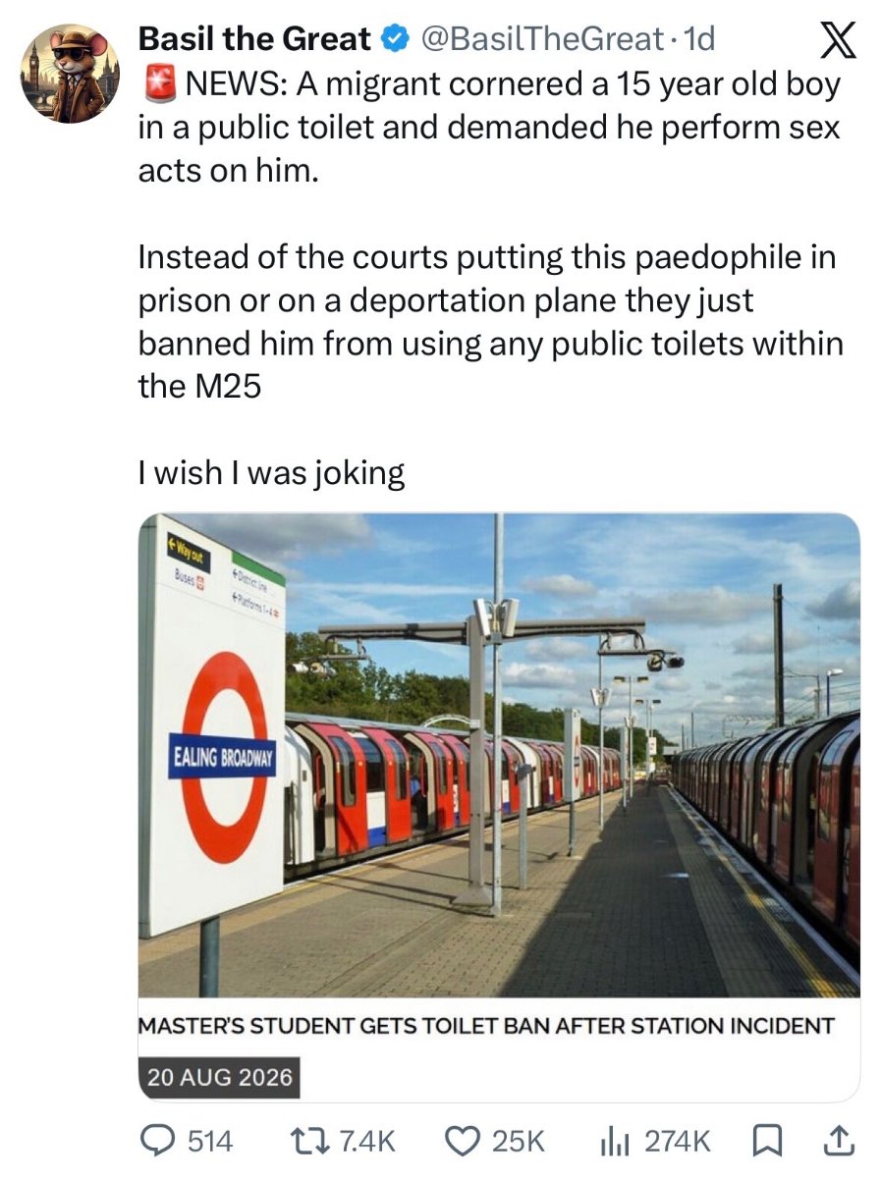Share the post via upload arrow icon
The image size is (881, 1178).
(843, 1140)
